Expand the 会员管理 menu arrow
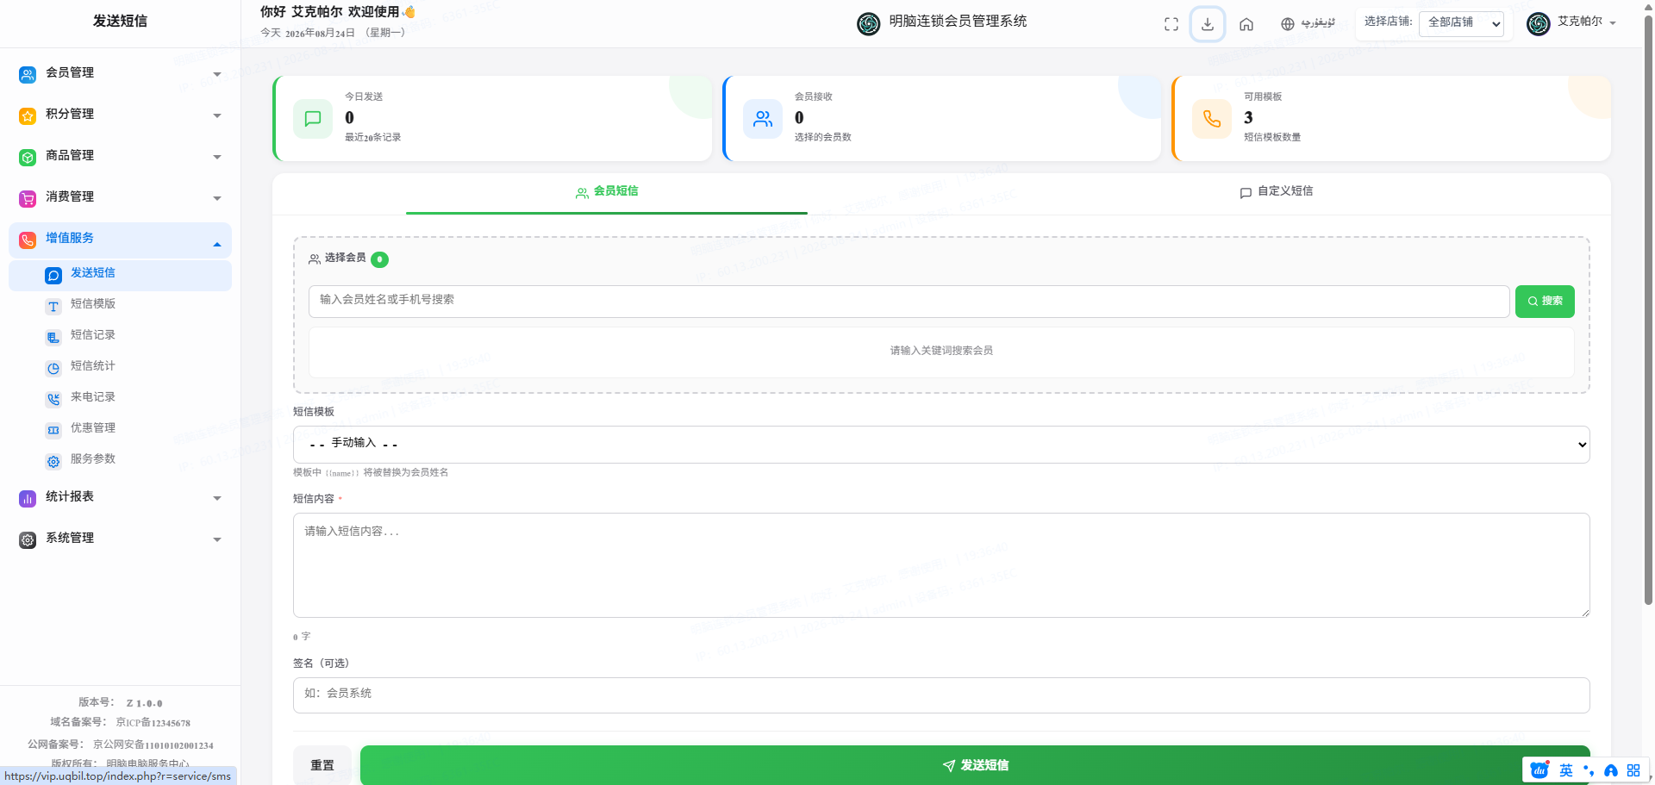Screen dimensions: 1655x785 point(217,75)
